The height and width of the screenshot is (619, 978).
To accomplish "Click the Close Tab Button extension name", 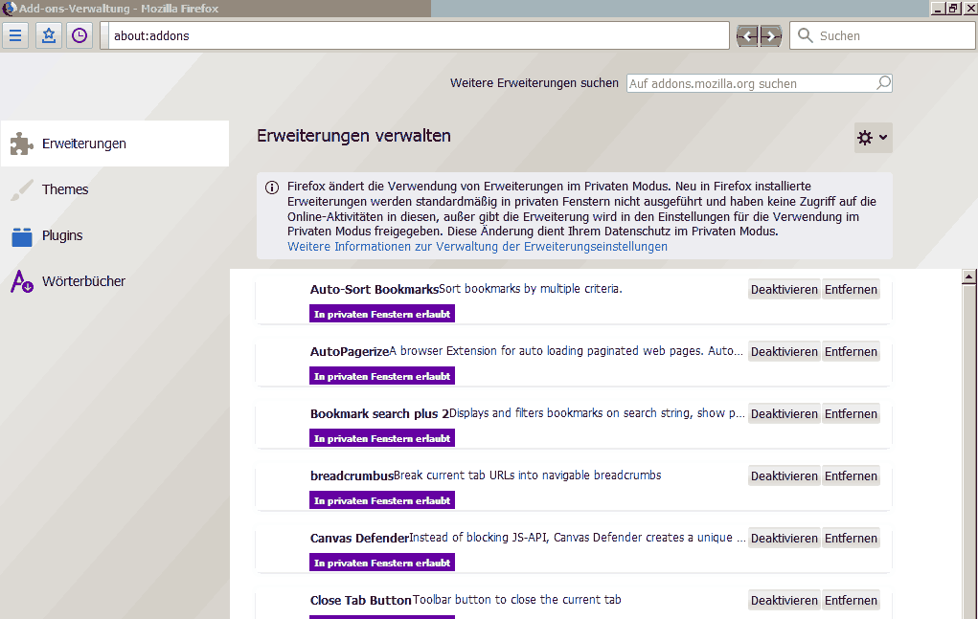I will [x=360, y=601].
